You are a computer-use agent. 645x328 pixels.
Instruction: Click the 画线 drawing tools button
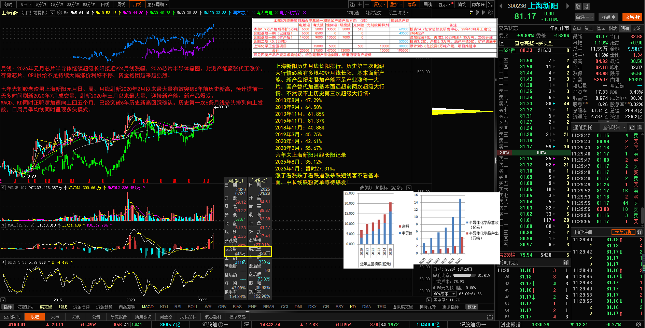click(427, 4)
